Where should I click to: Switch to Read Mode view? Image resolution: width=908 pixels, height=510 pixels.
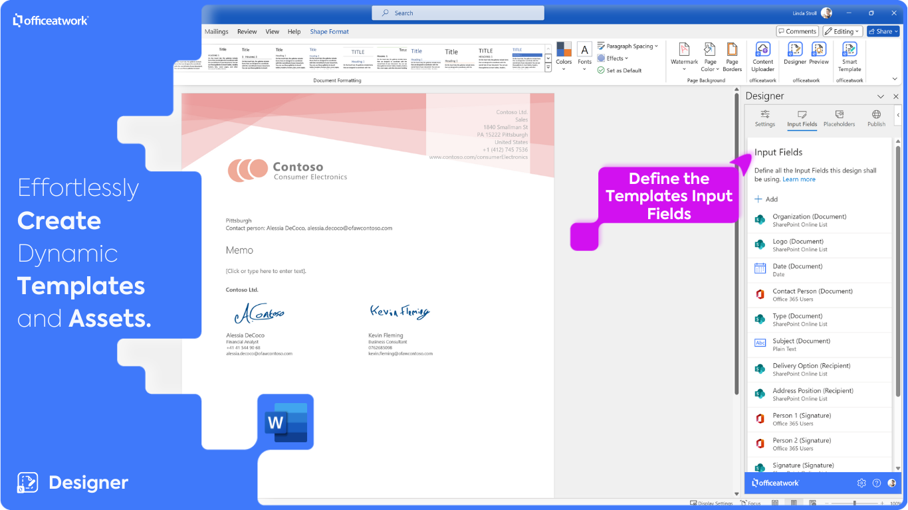click(x=775, y=504)
